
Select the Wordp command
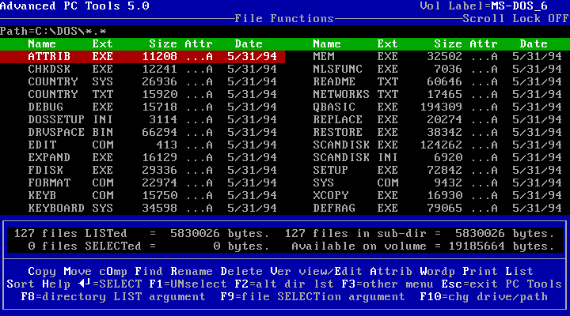pyautogui.click(x=437, y=272)
